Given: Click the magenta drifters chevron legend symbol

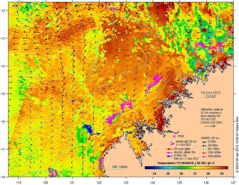Looking at the screenshot, I should coord(172,143).
